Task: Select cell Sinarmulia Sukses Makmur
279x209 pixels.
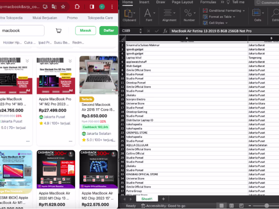Action: pyautogui.click(x=187, y=45)
